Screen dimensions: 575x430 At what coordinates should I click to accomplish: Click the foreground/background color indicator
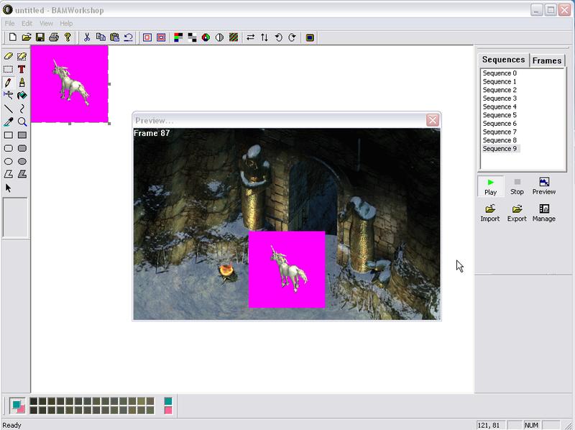pos(17,406)
